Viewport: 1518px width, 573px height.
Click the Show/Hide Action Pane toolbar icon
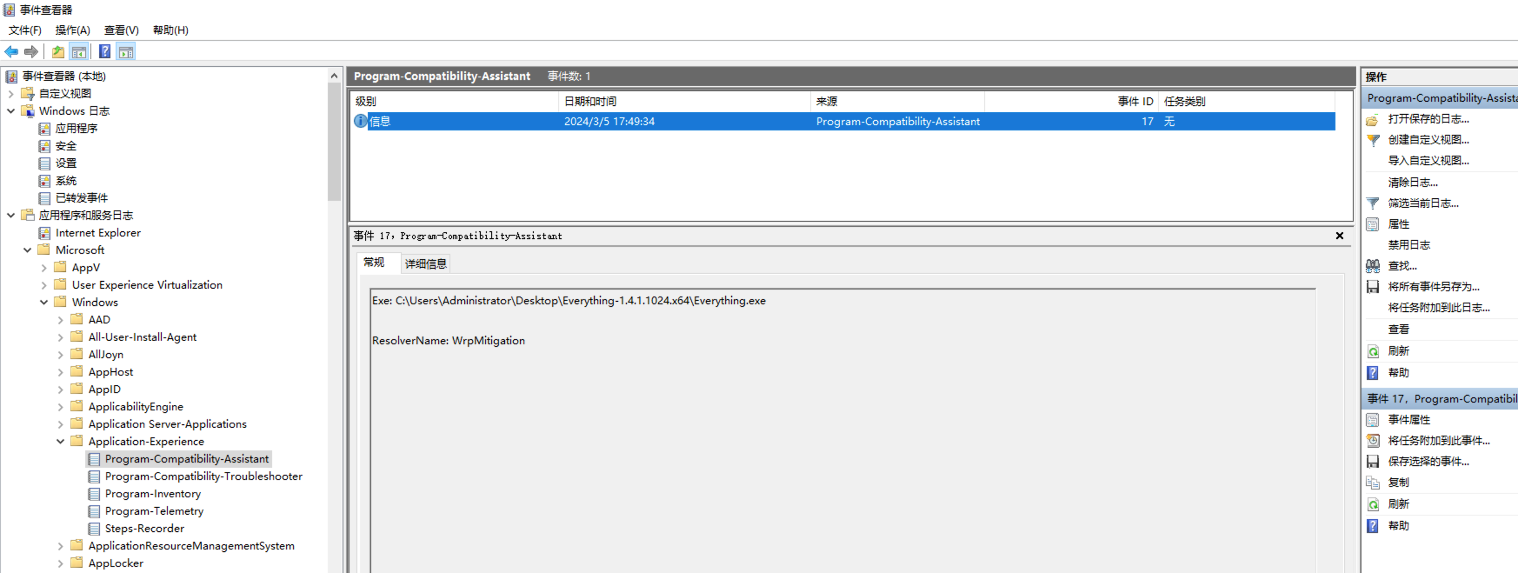(x=126, y=52)
